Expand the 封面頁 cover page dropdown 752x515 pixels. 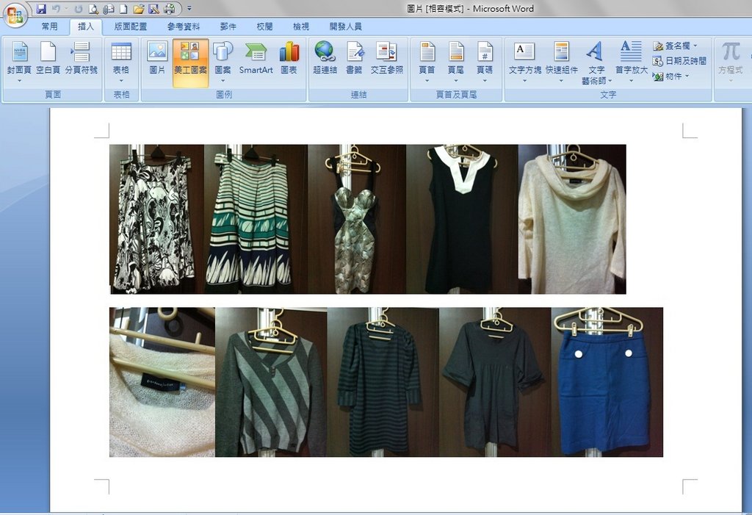(19, 79)
